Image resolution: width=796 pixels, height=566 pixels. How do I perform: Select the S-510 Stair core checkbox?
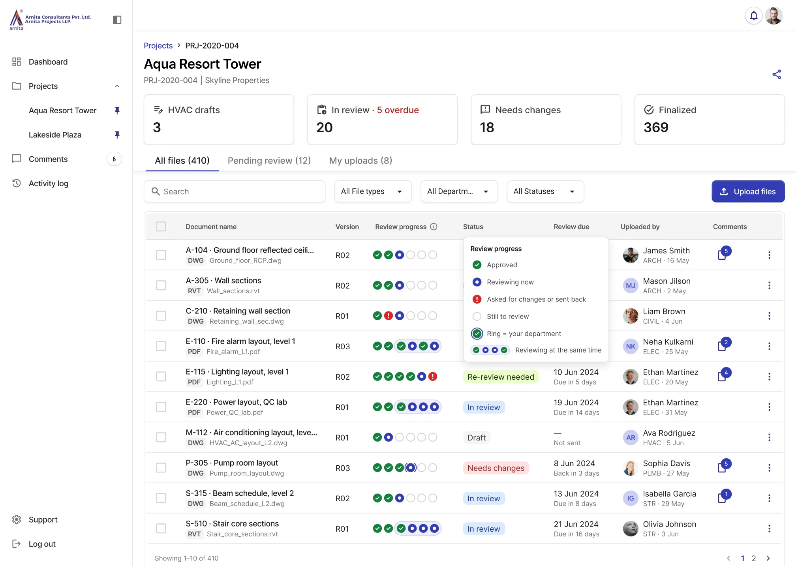161,529
